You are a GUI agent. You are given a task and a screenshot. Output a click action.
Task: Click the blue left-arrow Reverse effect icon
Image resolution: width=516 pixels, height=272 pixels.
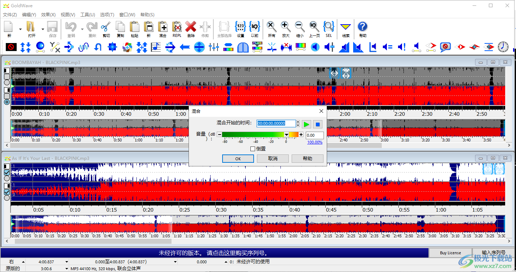tap(185, 47)
